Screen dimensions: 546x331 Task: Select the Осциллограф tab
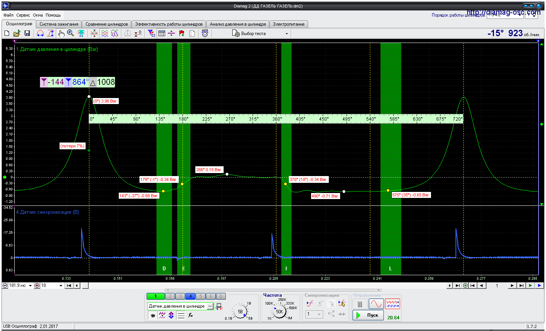pos(19,24)
